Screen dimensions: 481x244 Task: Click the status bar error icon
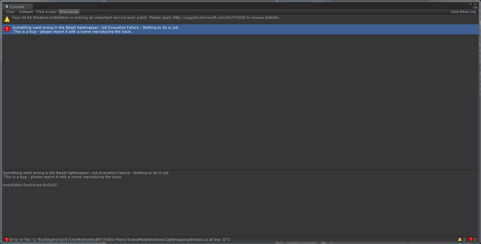pyautogui.click(x=7, y=240)
